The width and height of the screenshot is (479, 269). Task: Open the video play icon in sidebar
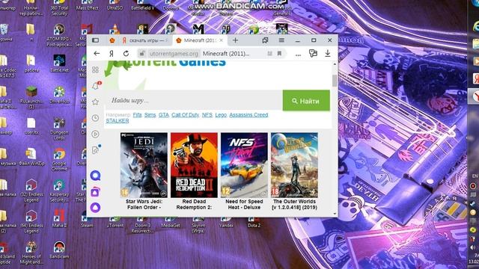tap(95, 134)
